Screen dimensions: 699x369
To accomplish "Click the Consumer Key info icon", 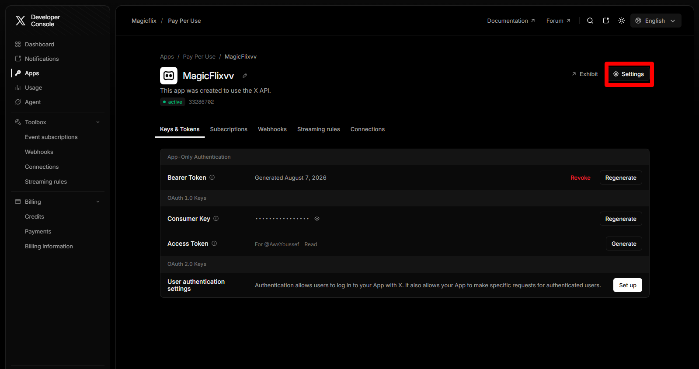I will [x=216, y=219].
